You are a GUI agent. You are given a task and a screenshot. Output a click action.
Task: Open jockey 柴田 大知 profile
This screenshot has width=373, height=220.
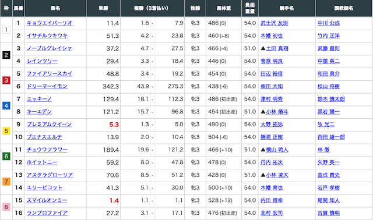272,86
